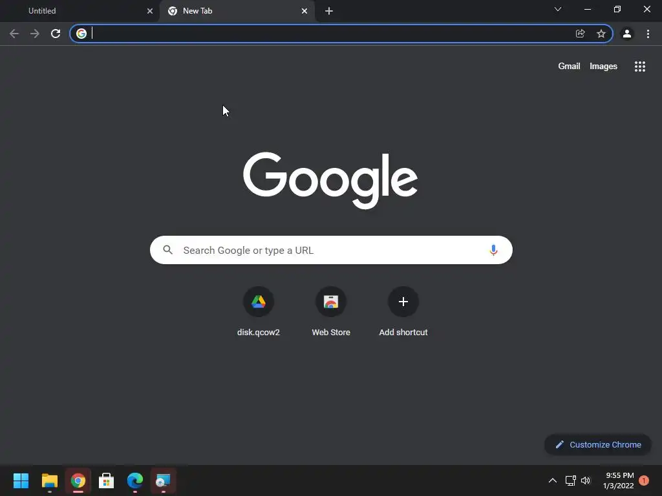This screenshot has width=662, height=496.
Task: Start voice search with the microphone icon
Action: [x=493, y=250]
